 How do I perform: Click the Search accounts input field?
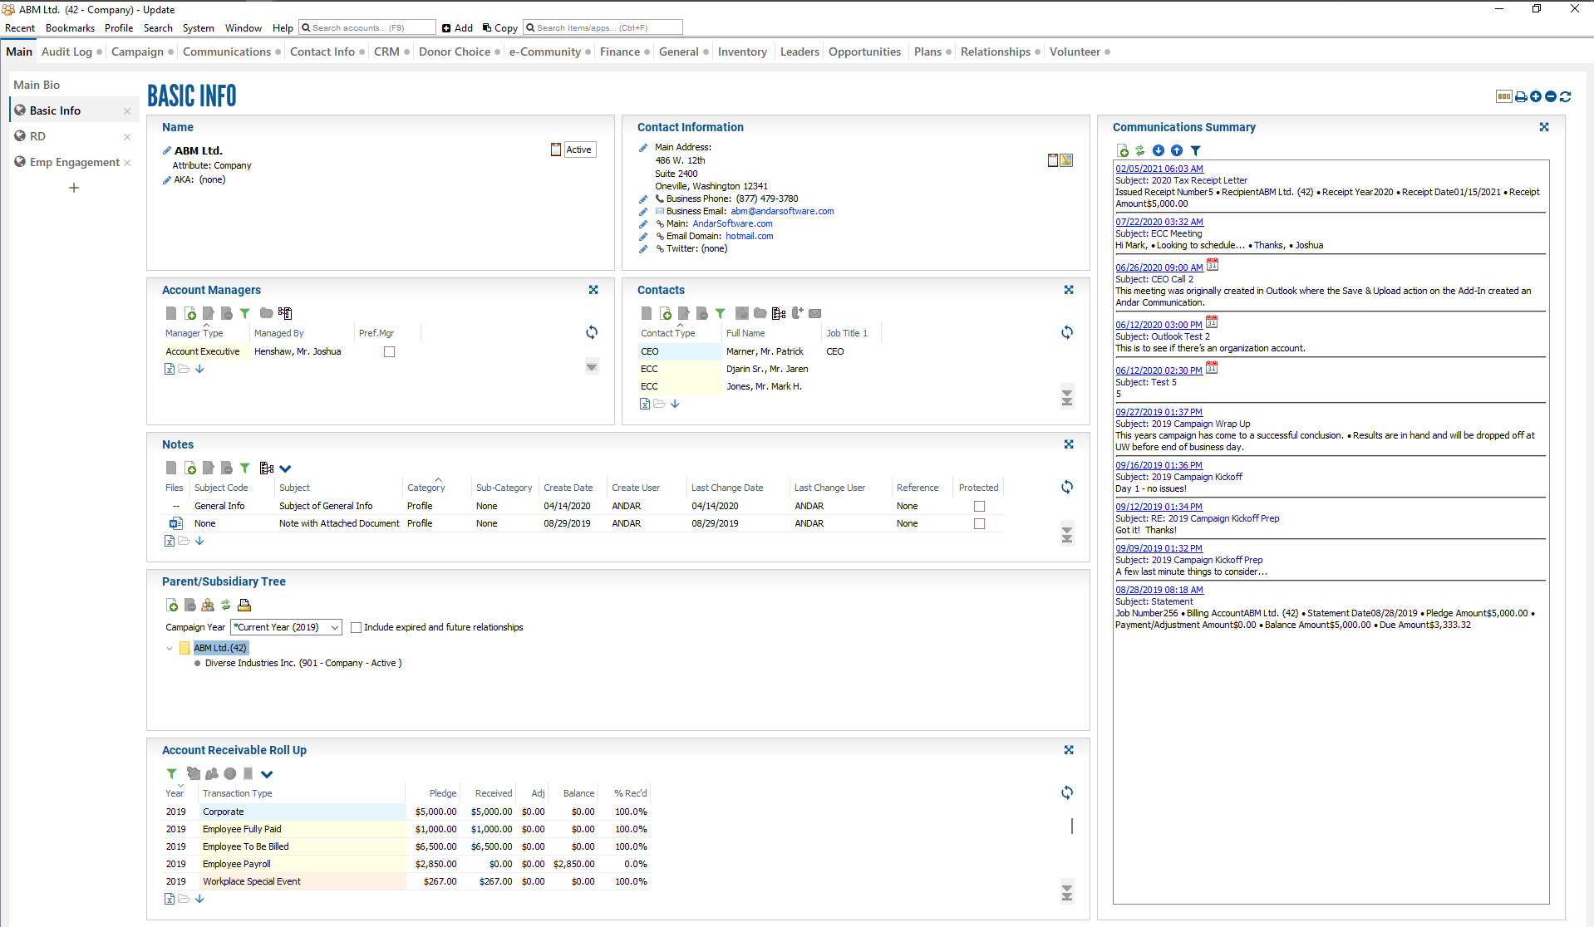coord(368,27)
